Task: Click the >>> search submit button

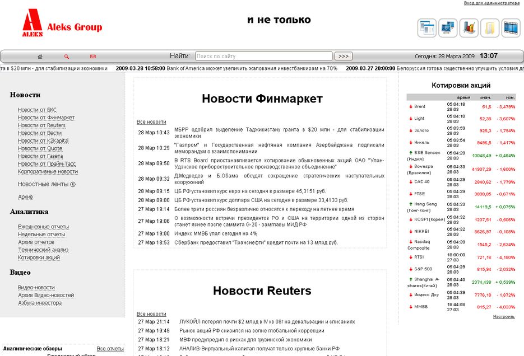Action: tap(344, 56)
